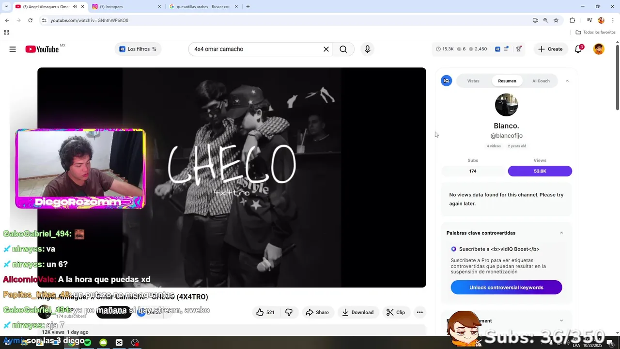Open Los filtros dropdown
Image resolution: width=620 pixels, height=349 pixels.
(x=138, y=49)
